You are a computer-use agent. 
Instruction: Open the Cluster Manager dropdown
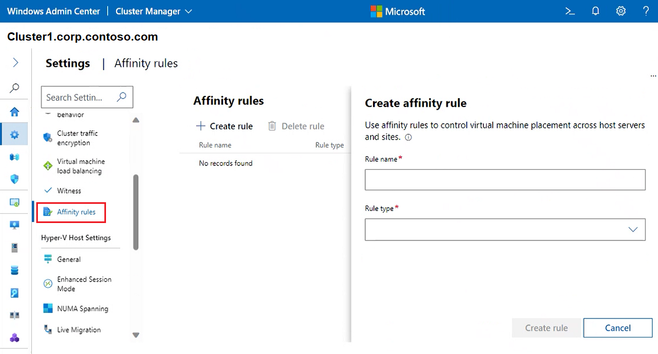(154, 11)
